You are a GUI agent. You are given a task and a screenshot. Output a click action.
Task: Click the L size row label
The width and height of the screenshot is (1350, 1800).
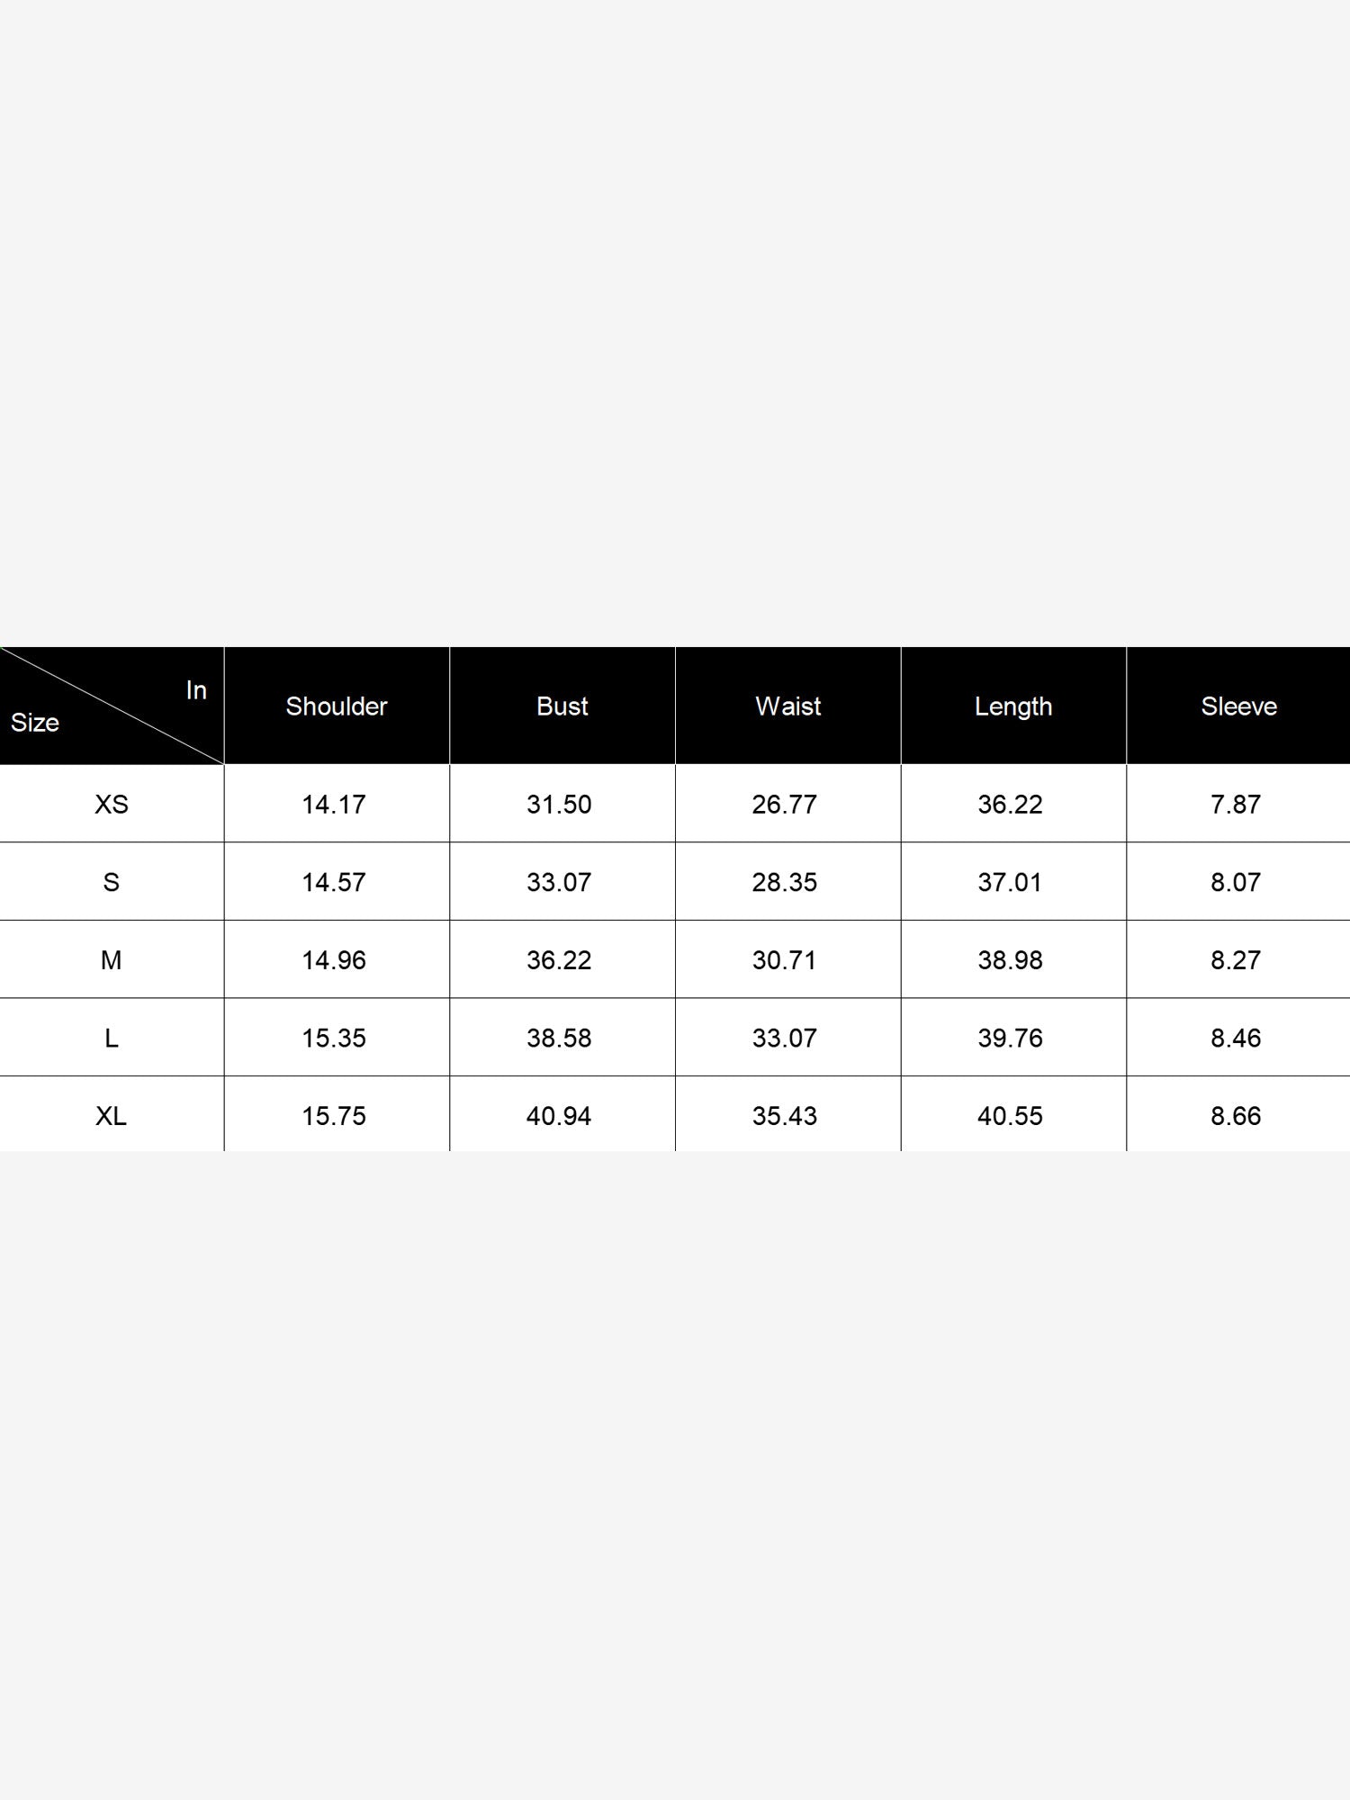pos(112,1038)
